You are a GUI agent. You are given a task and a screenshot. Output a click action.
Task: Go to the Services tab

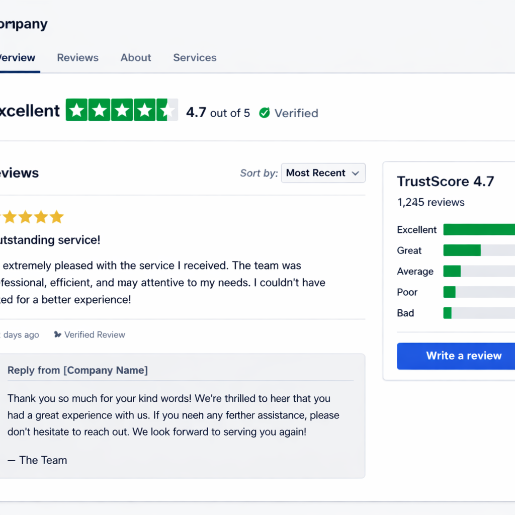click(195, 57)
